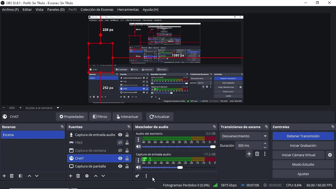Open advanced audio properties gears icon

click(137, 176)
